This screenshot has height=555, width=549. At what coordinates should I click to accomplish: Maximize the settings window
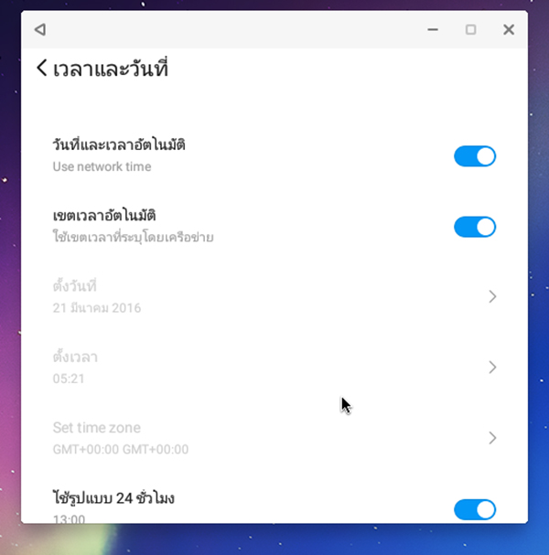coord(470,29)
